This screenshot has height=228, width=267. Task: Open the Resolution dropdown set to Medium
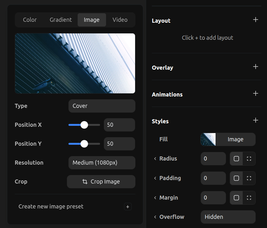[102, 163]
